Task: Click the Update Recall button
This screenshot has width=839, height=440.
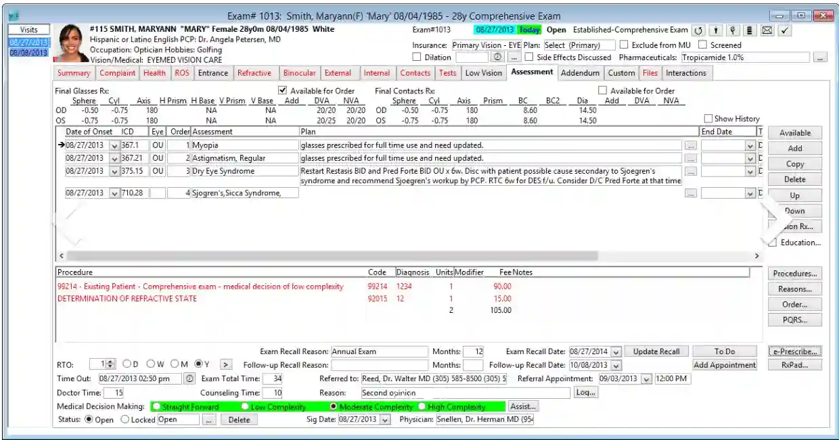Action: 656,351
